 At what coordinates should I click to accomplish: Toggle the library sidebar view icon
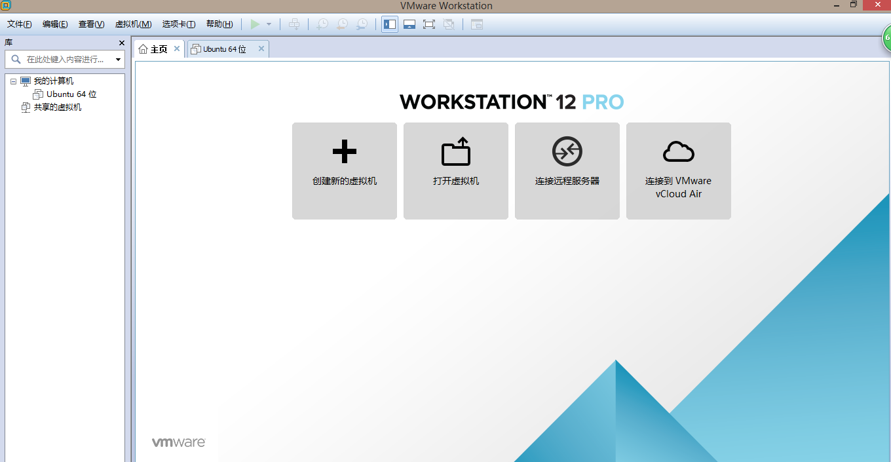390,24
